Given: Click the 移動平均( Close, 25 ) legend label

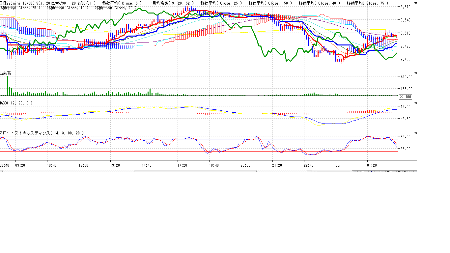Looking at the screenshot, I should [x=221, y=3].
